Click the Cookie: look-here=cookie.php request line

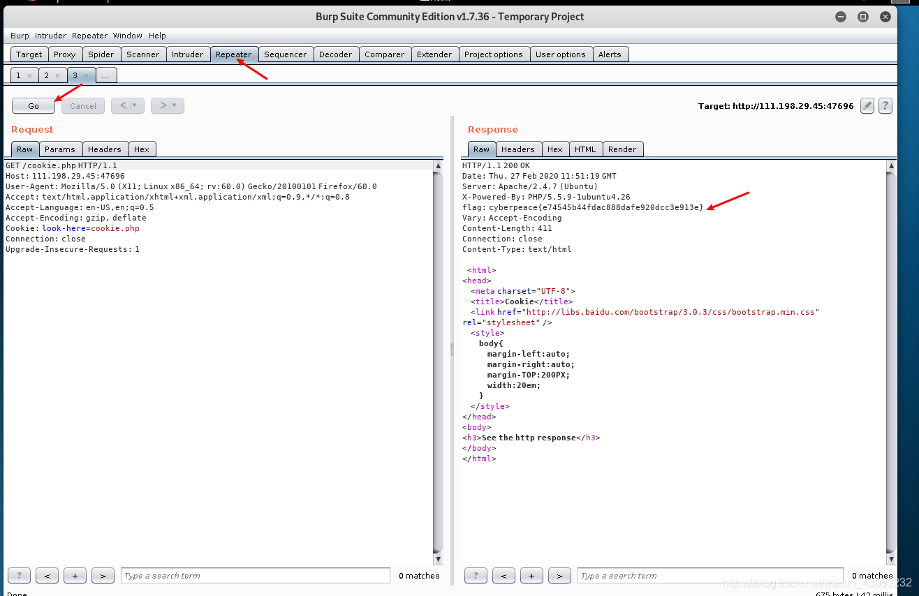(73, 228)
